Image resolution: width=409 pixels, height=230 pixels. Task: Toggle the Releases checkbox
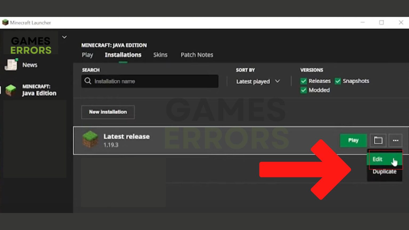click(x=304, y=81)
